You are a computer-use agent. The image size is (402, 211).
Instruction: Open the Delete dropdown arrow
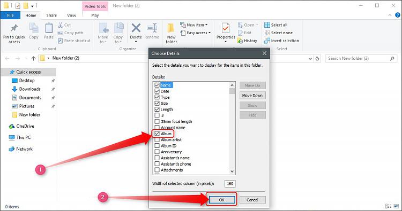[x=136, y=41]
